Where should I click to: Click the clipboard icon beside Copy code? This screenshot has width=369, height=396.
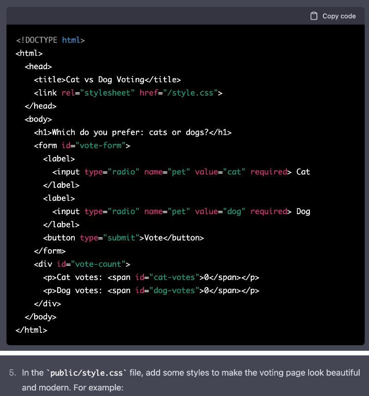314,15
